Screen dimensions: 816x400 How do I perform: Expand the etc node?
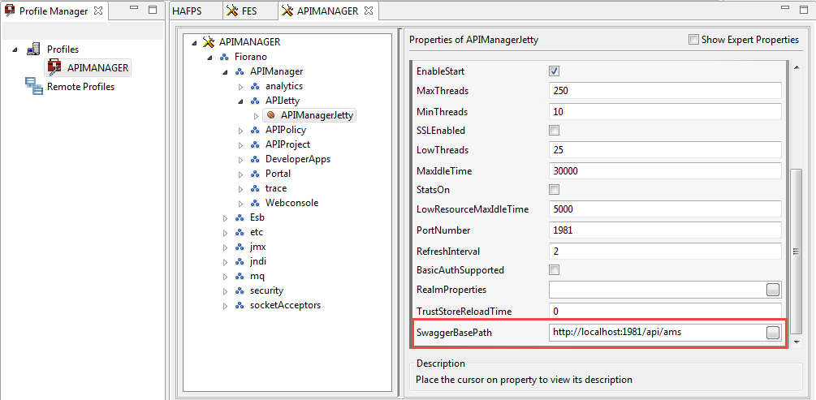click(x=226, y=233)
